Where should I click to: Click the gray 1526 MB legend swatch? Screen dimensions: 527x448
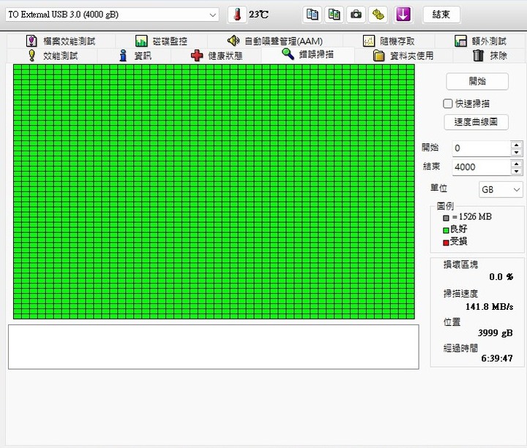(x=446, y=218)
